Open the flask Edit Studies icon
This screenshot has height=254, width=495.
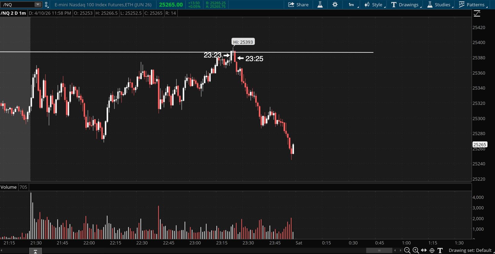coord(320,5)
